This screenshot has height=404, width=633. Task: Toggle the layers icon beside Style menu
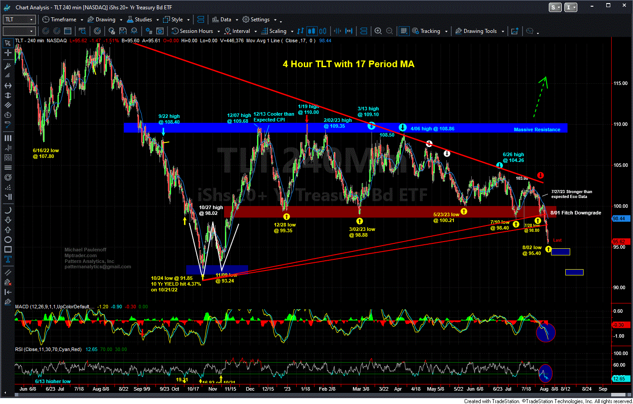[200, 20]
